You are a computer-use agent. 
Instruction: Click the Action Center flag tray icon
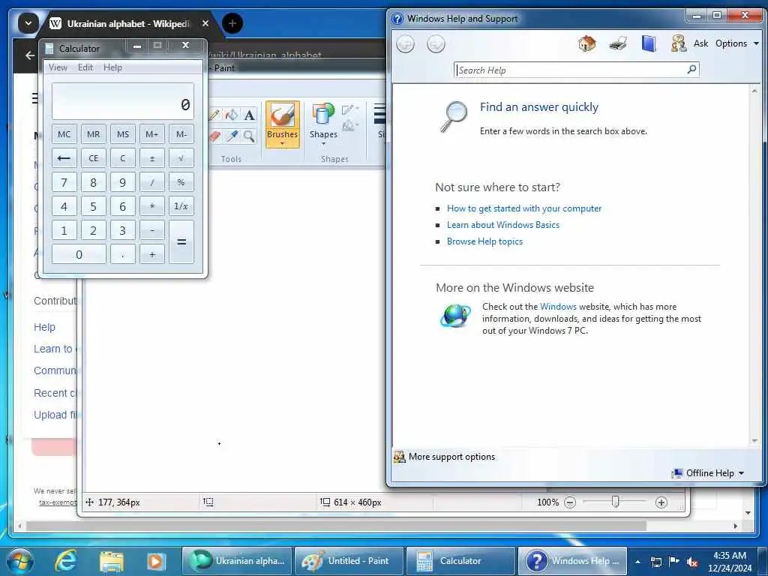click(x=674, y=562)
